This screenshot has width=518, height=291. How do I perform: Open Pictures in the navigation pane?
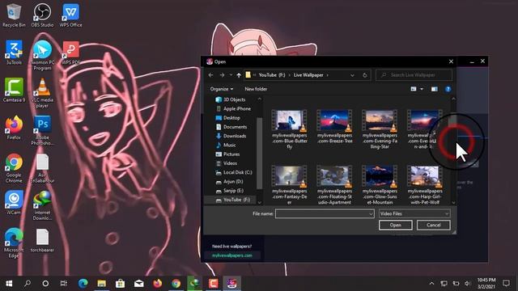(x=231, y=154)
